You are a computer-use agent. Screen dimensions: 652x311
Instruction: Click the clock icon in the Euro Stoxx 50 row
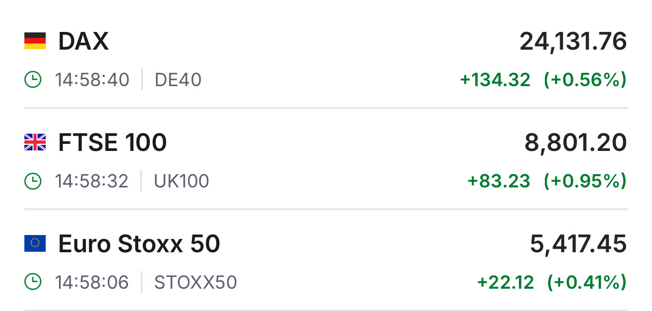point(33,283)
